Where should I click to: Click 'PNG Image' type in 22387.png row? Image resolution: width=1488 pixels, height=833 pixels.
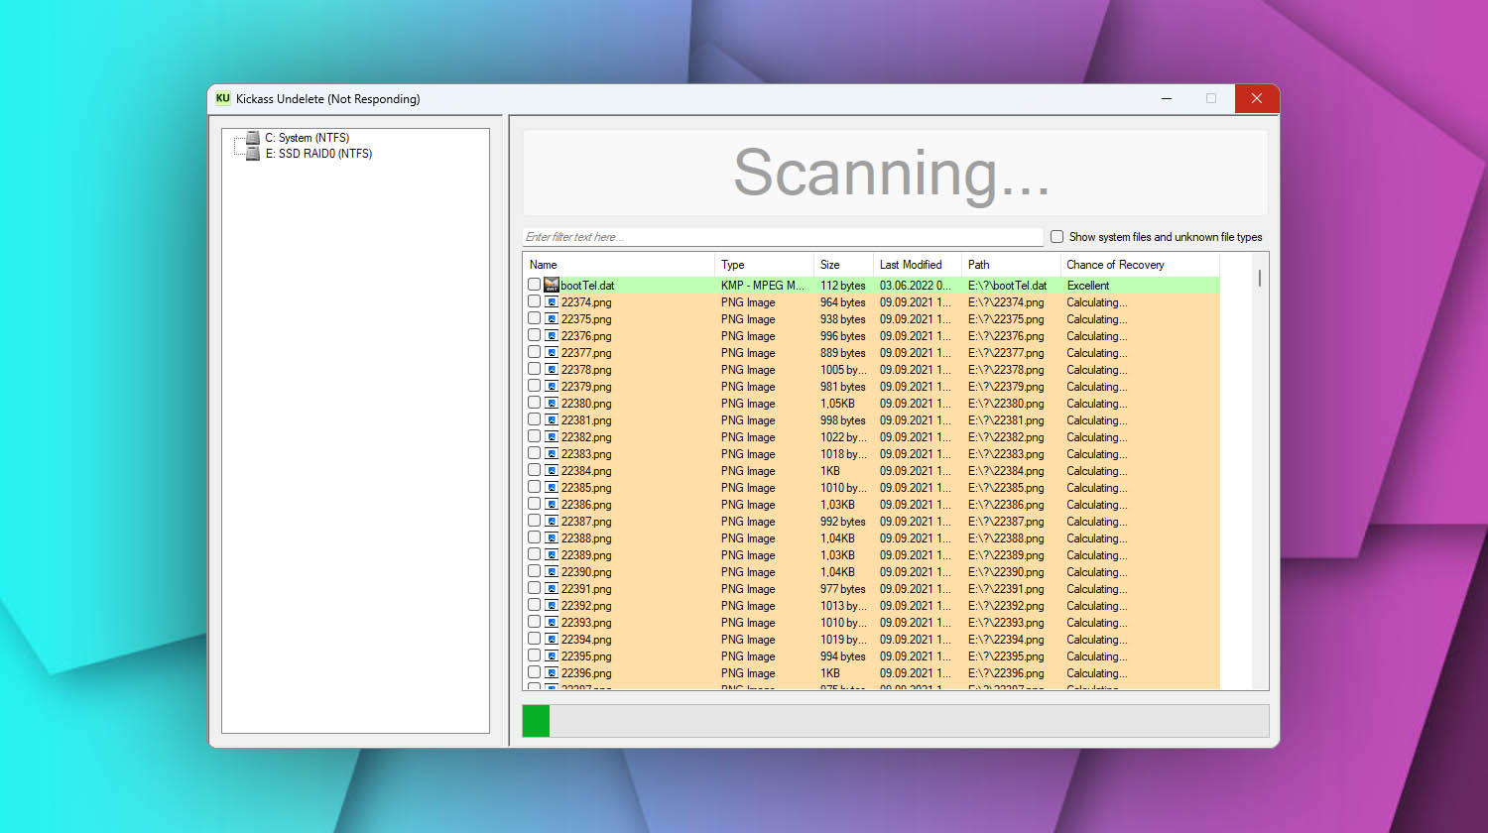(x=748, y=522)
